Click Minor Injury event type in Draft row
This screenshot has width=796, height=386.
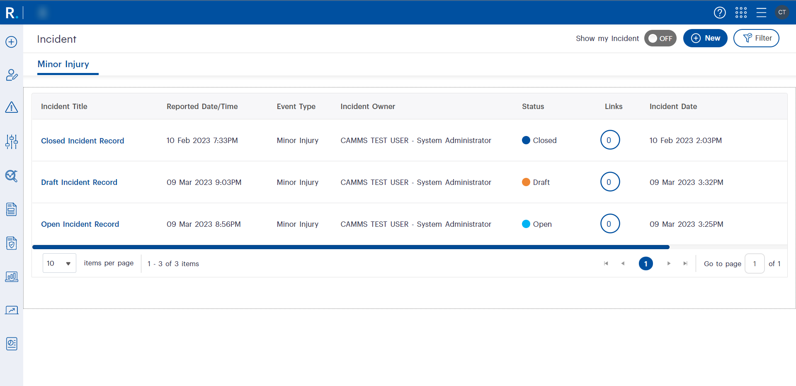coord(298,182)
